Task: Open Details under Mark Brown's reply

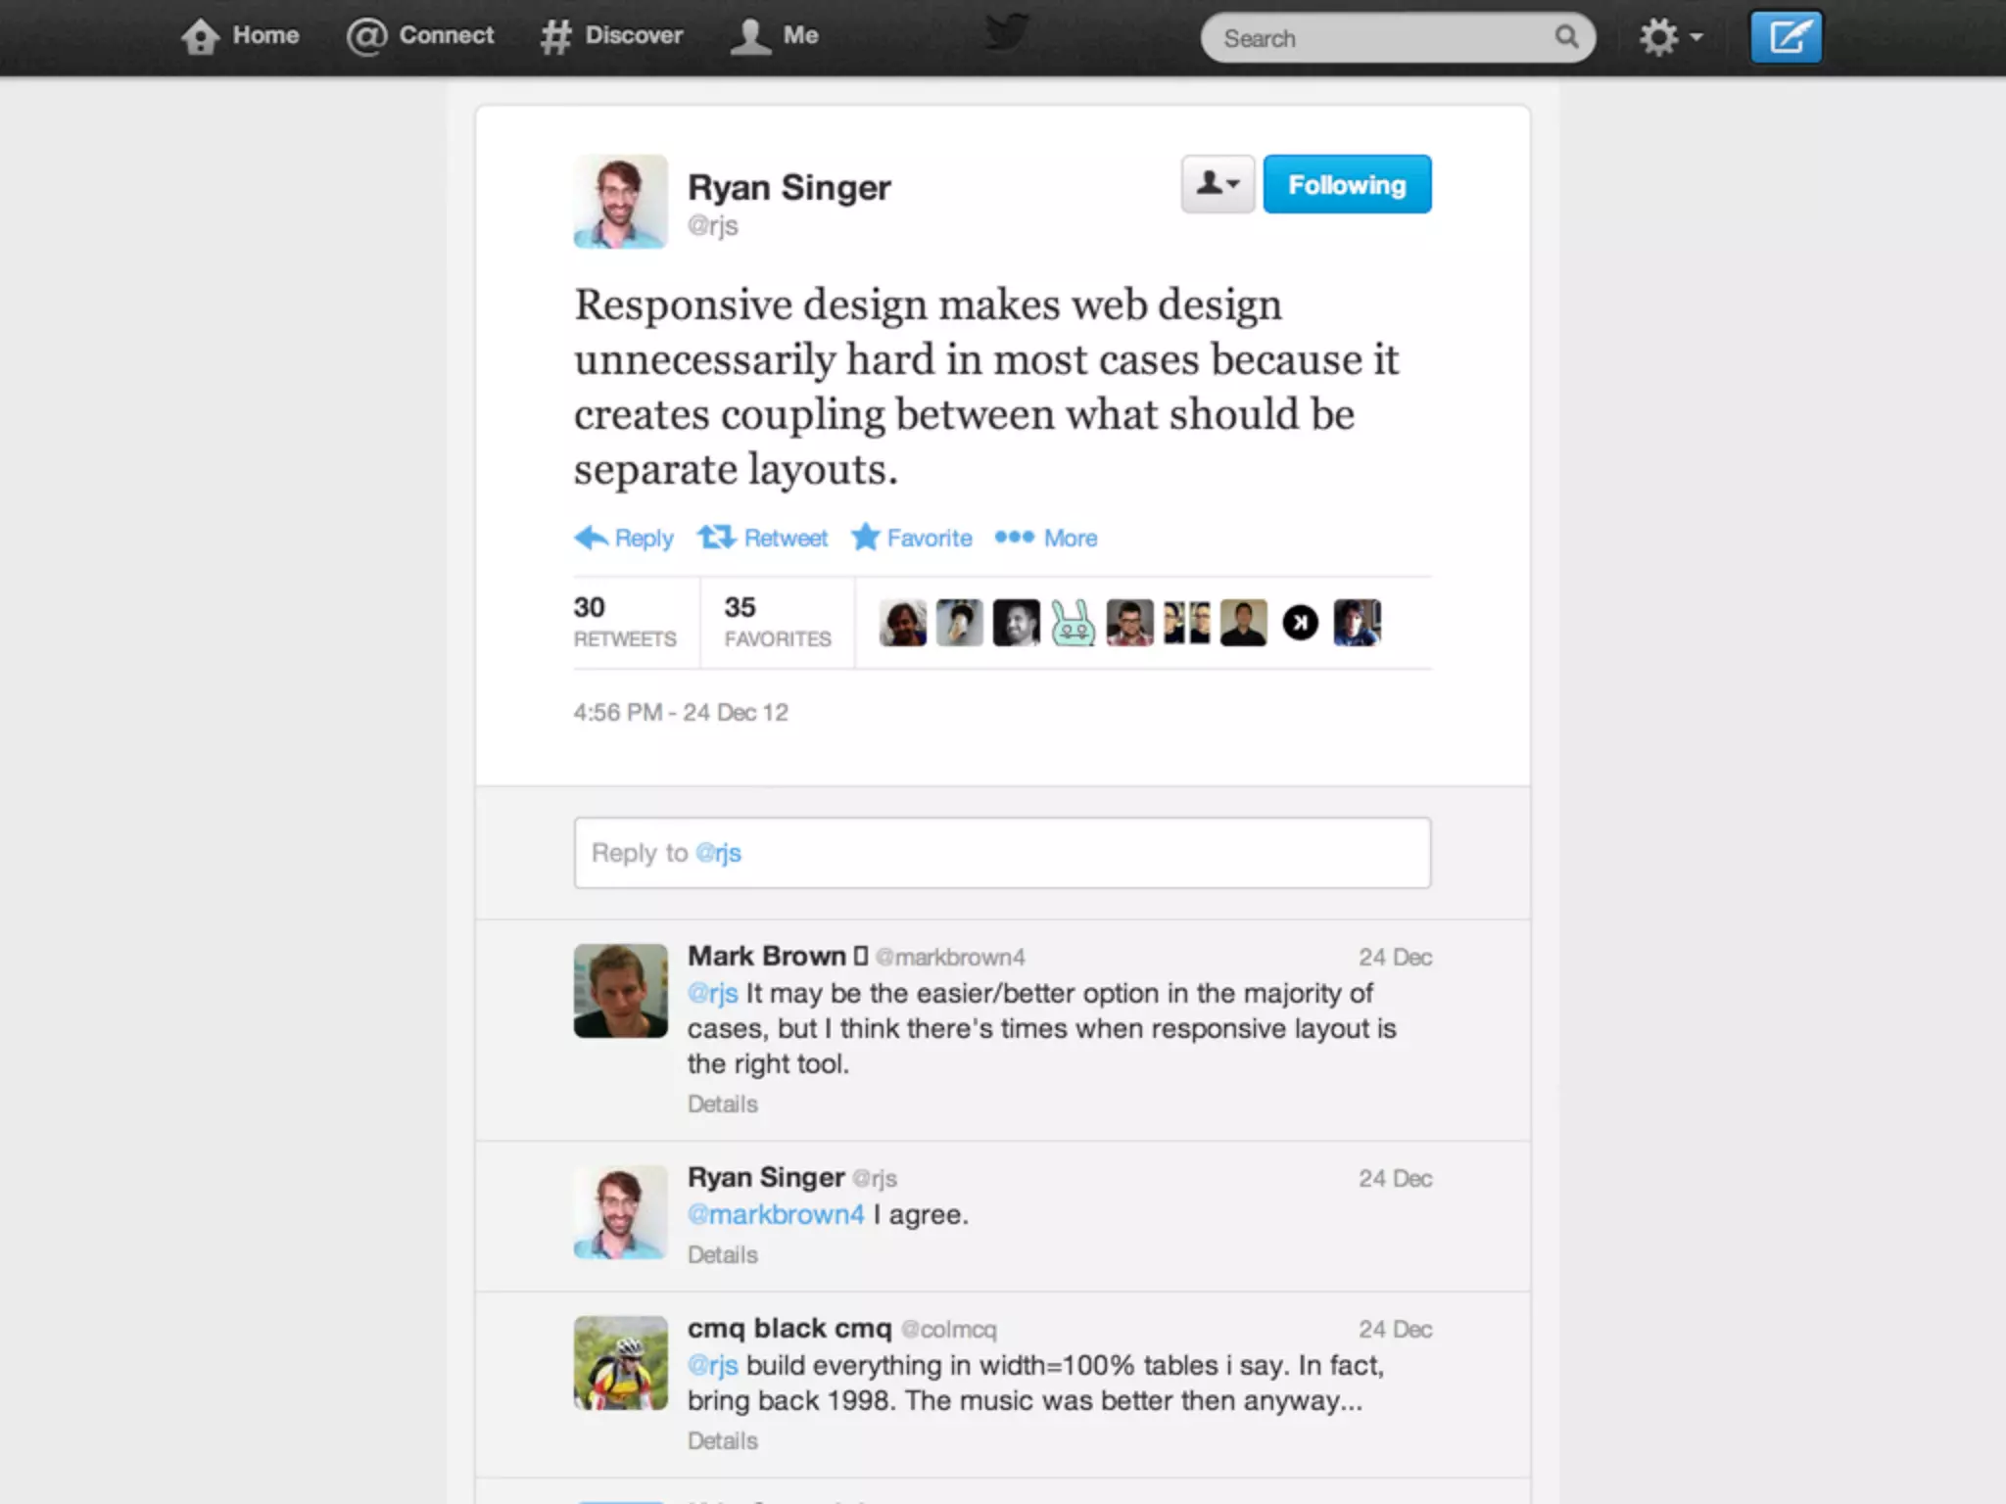Action: 722,1104
